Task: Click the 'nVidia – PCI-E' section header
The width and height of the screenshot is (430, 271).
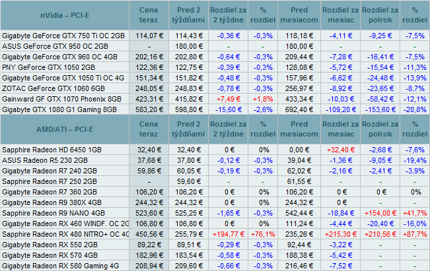Action: click(65, 15)
